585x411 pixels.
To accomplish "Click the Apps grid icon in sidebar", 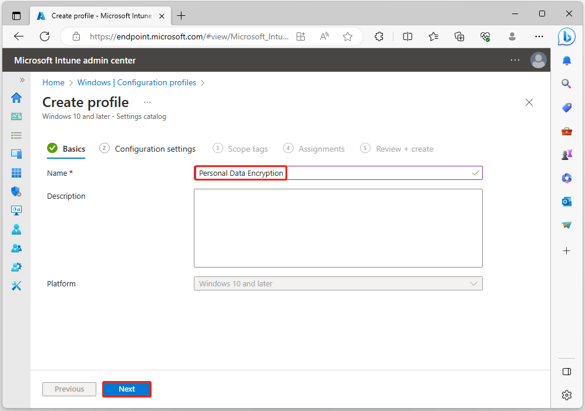I will (x=16, y=172).
